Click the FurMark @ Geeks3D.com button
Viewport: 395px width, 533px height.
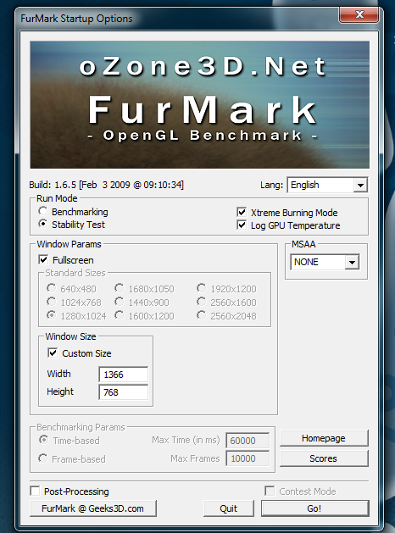pos(92,508)
